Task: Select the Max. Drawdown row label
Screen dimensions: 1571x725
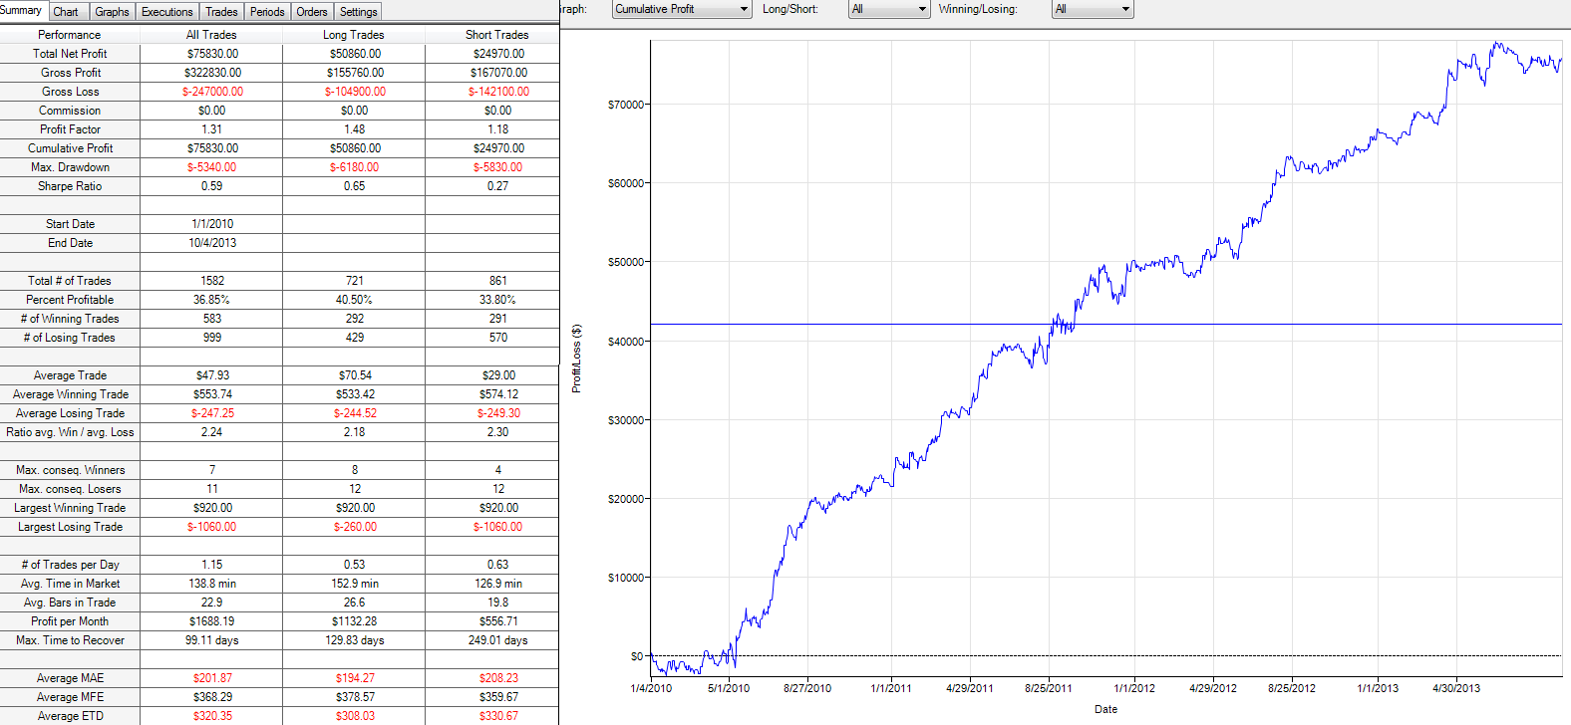Action: [70, 167]
